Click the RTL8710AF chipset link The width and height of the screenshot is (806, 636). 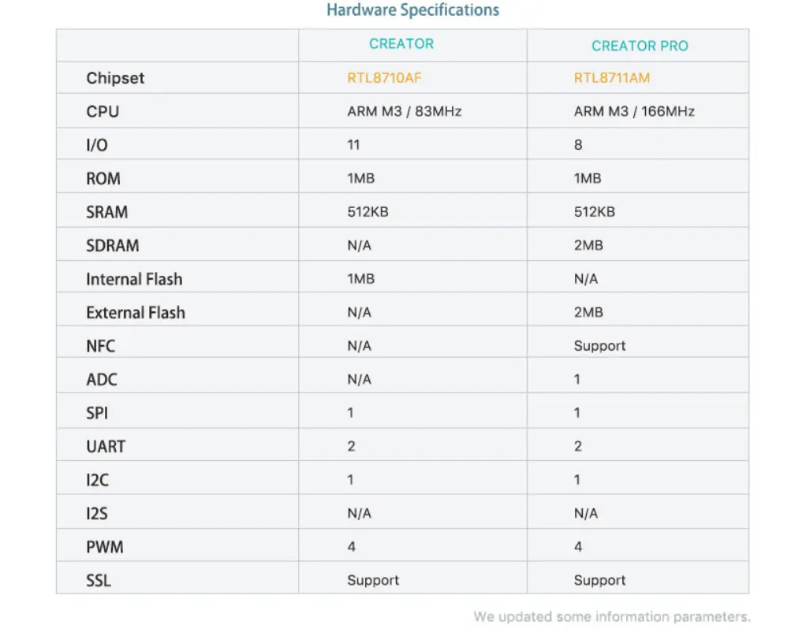pyautogui.click(x=384, y=78)
